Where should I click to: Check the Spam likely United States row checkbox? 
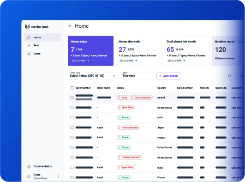coord(72,108)
